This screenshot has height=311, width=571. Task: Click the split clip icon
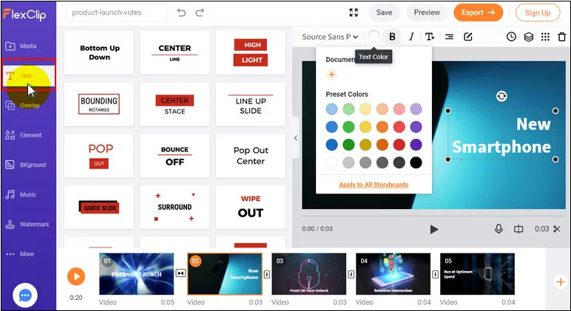click(518, 229)
